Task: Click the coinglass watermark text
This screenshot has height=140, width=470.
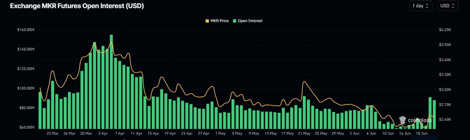Action: (419, 120)
